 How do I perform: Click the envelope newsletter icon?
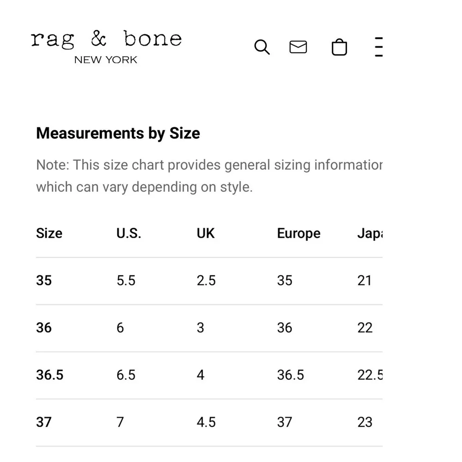[298, 47]
